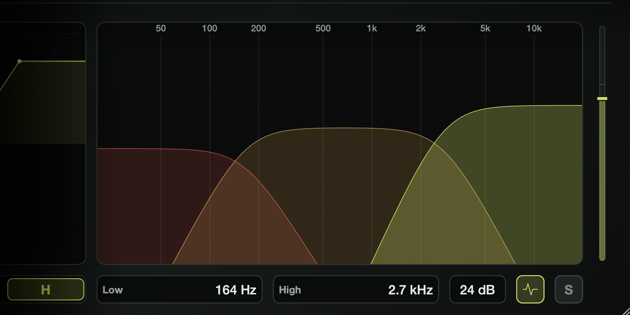Toggle the H button
The image size is (630, 315).
coord(46,289)
